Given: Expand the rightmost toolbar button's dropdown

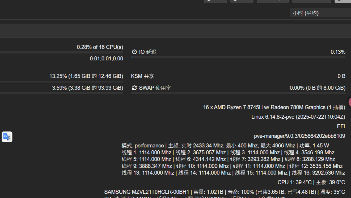Looking at the screenshot, I should pos(349,1).
